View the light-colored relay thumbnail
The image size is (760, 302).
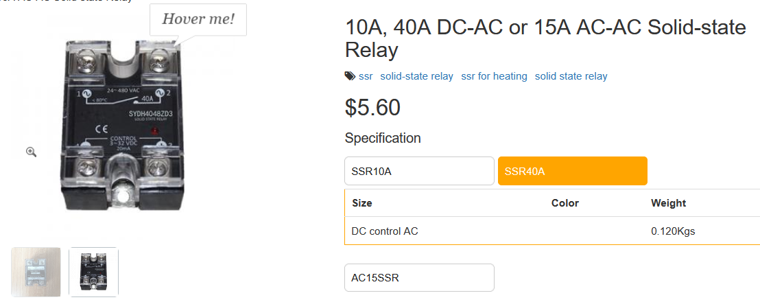36,272
